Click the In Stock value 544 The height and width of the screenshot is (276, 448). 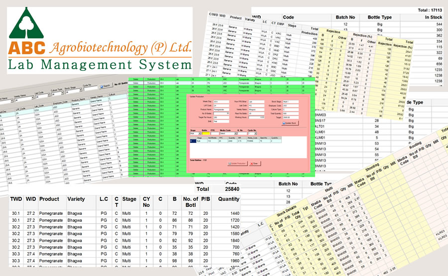point(439,24)
